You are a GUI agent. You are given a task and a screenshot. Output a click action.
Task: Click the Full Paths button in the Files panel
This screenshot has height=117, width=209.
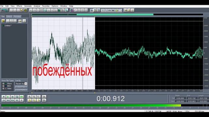tap(21, 90)
